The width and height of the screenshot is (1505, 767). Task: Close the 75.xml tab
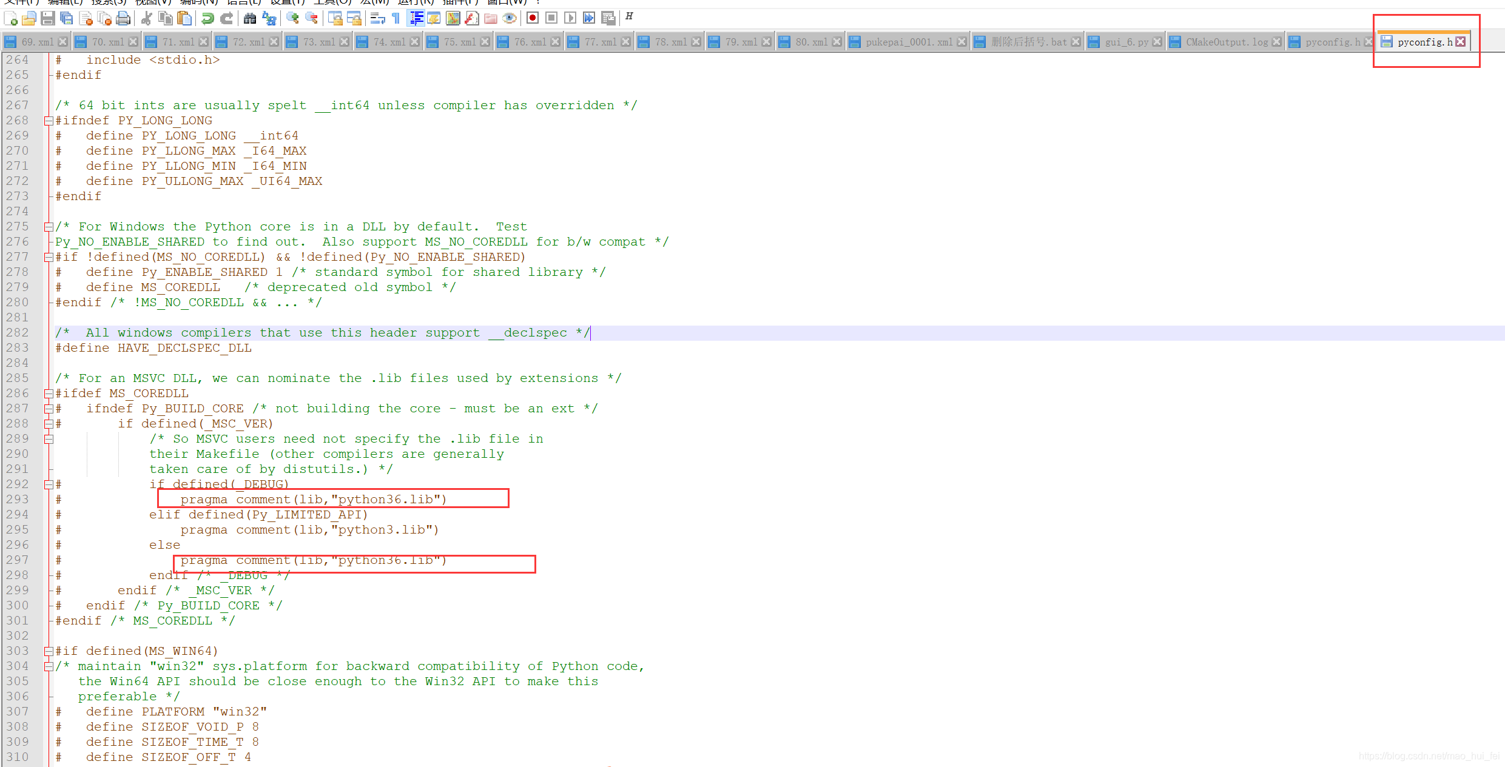(x=485, y=42)
